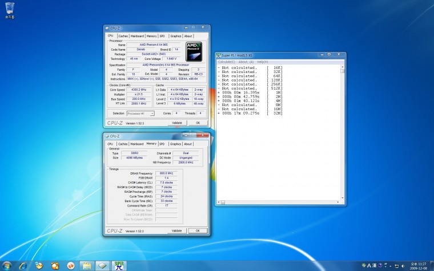Open SPD tab in Memory CPU-Z window
Image resolution: width=434 pixels, height=271 pixels.
click(x=162, y=144)
